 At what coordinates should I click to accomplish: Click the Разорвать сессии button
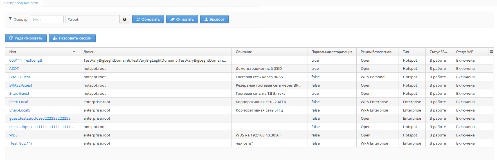(x=72, y=38)
